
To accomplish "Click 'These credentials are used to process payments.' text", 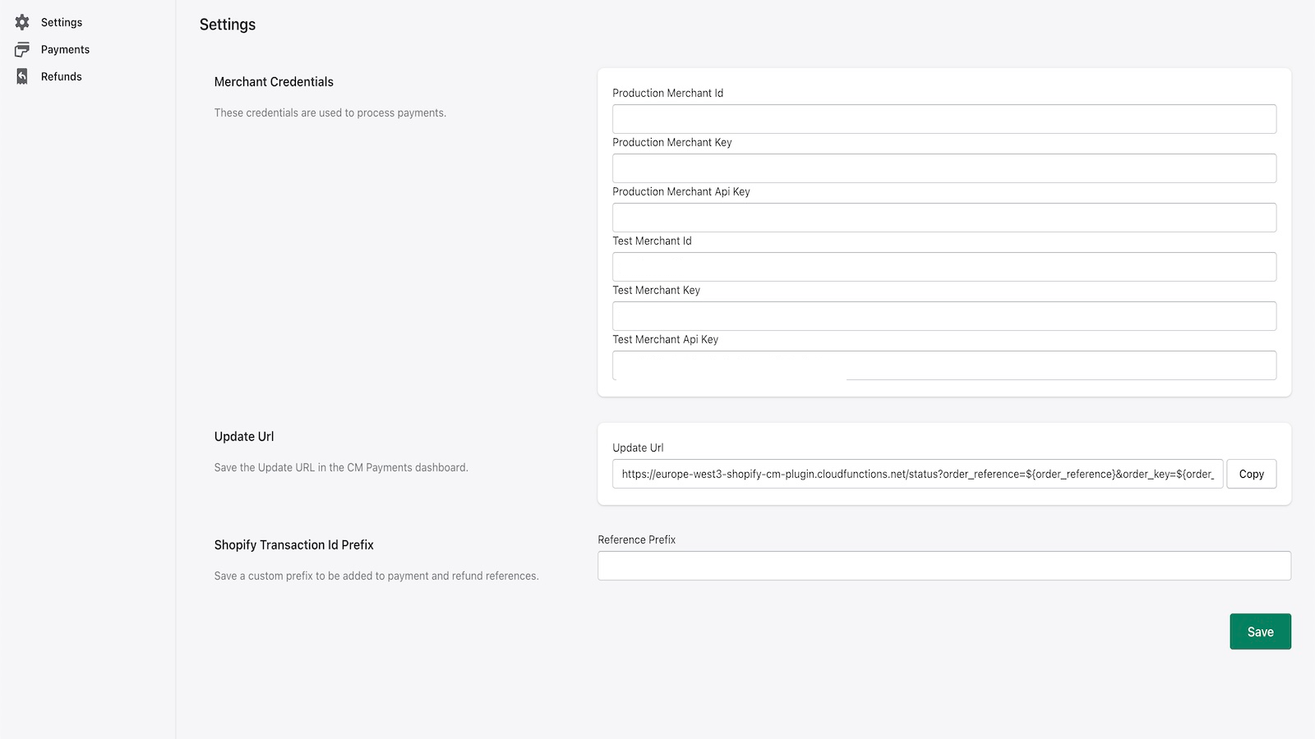I will [330, 112].
